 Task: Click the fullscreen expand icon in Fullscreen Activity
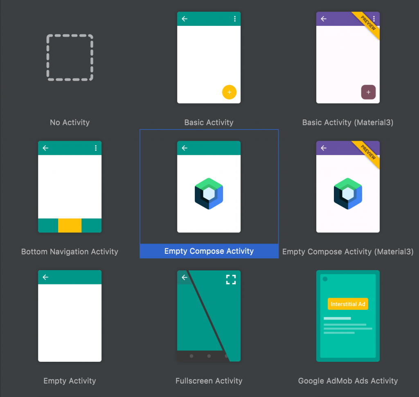231,280
